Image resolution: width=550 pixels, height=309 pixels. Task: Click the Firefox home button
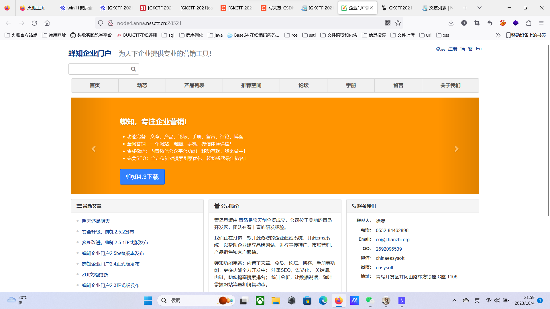[47, 23]
